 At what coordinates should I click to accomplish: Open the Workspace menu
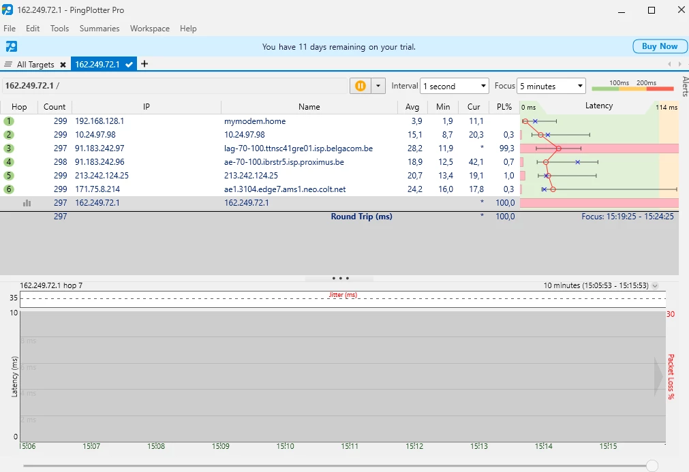(x=150, y=29)
